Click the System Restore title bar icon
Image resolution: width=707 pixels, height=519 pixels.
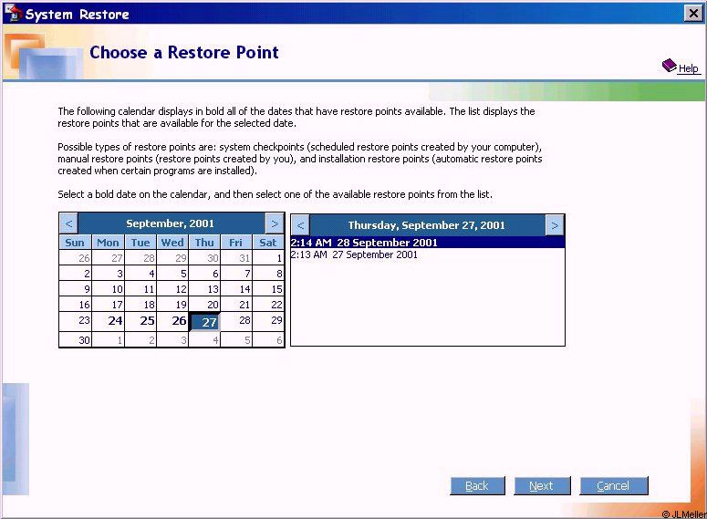[12, 13]
